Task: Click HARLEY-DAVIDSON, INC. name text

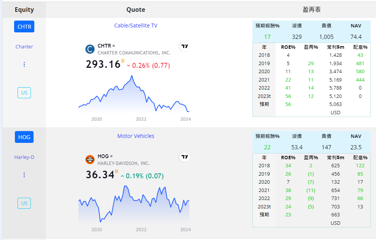Action: (124, 163)
